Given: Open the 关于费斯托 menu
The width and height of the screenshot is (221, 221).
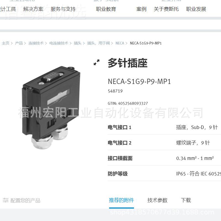Looking at the screenshot, I should click(166, 9).
